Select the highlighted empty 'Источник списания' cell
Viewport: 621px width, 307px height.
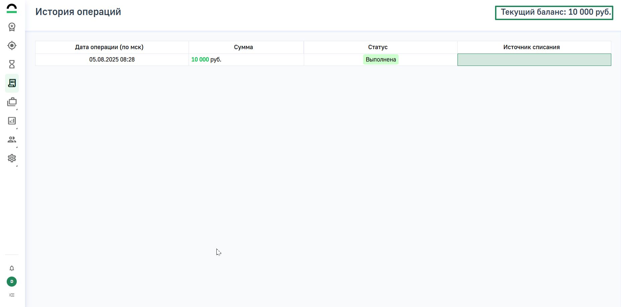point(534,60)
